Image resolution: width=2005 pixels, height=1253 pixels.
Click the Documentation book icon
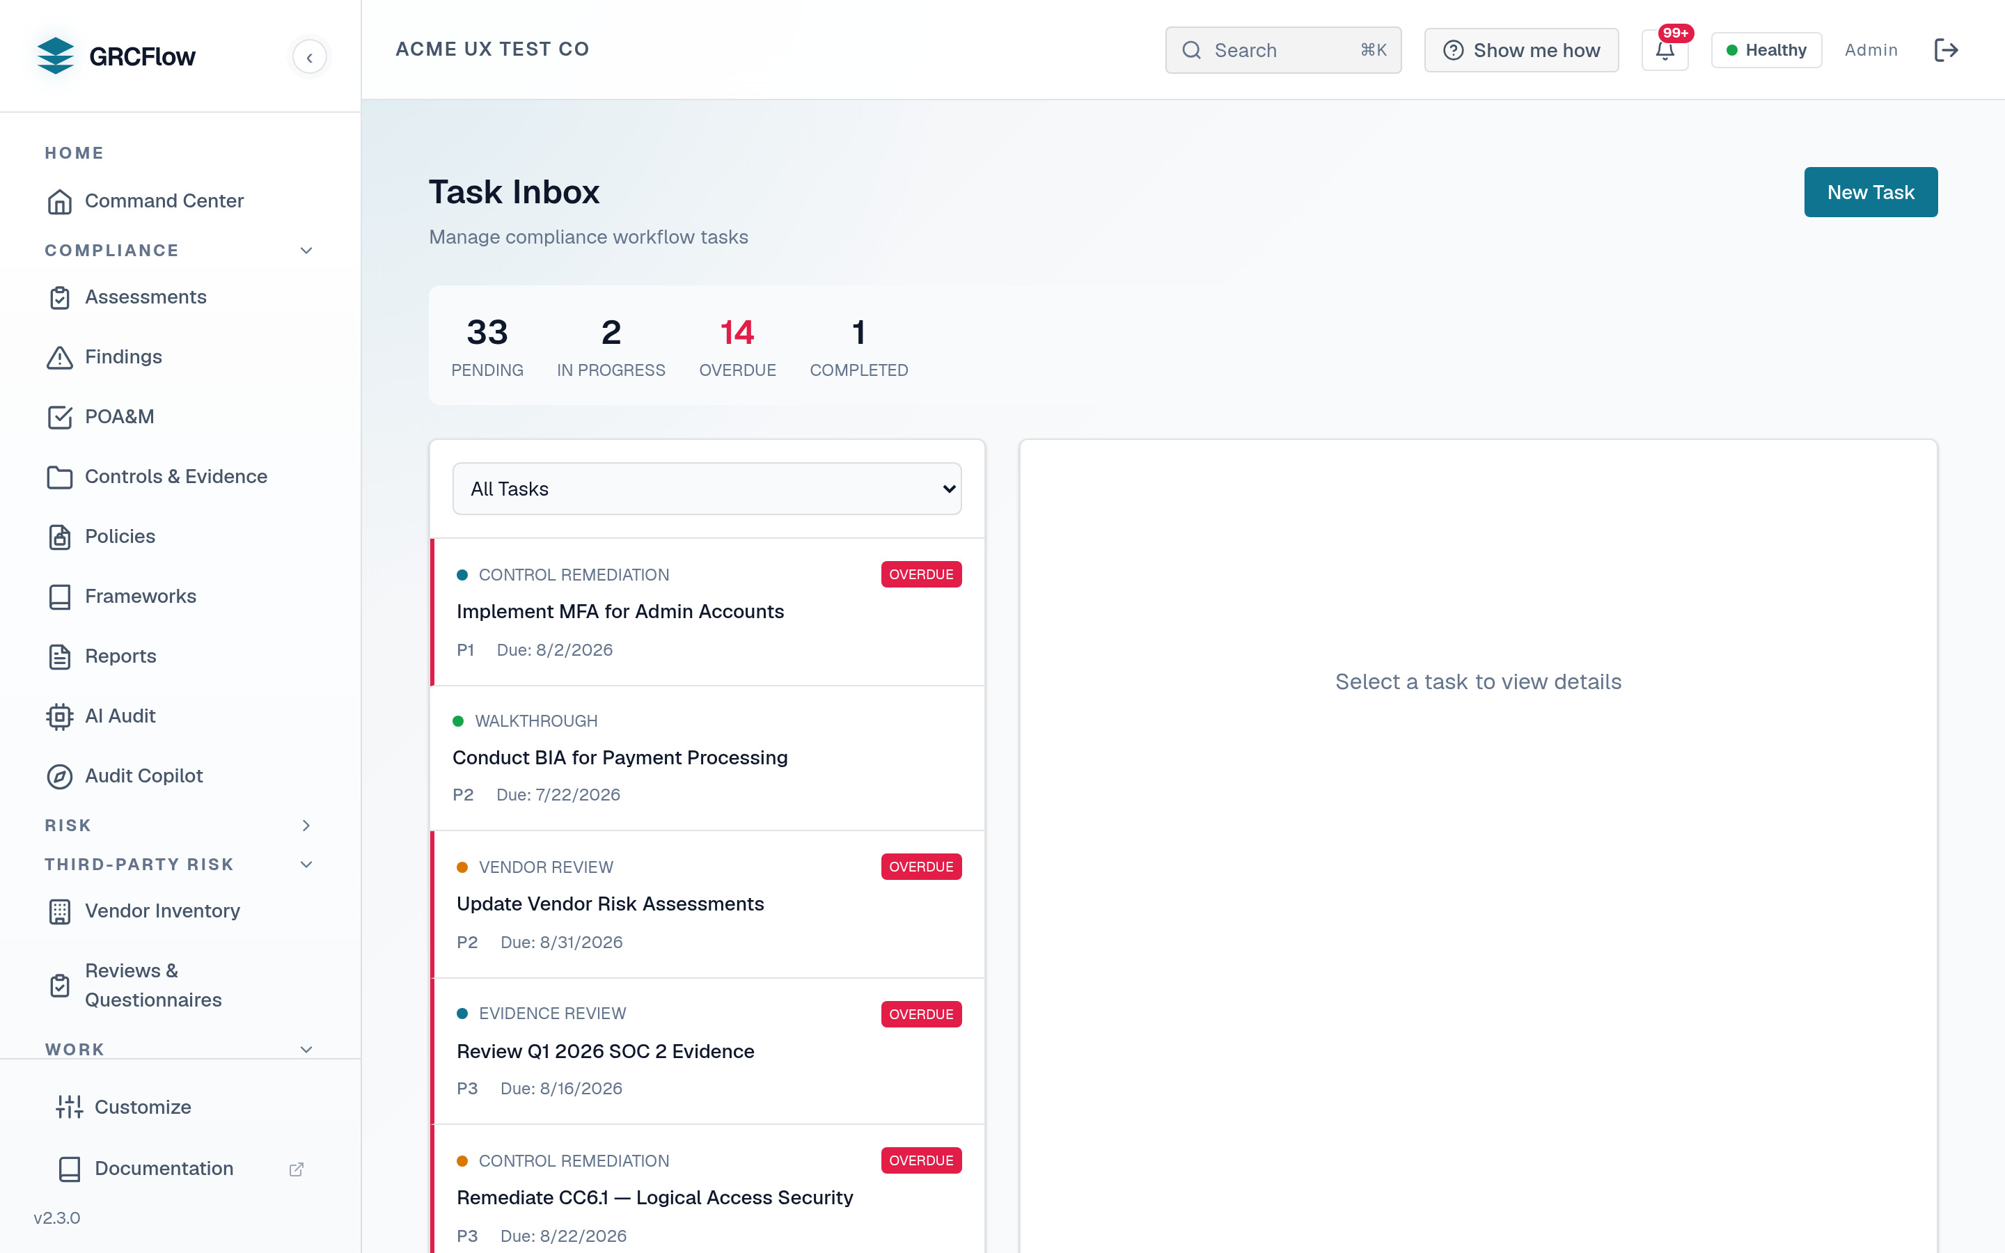[70, 1169]
